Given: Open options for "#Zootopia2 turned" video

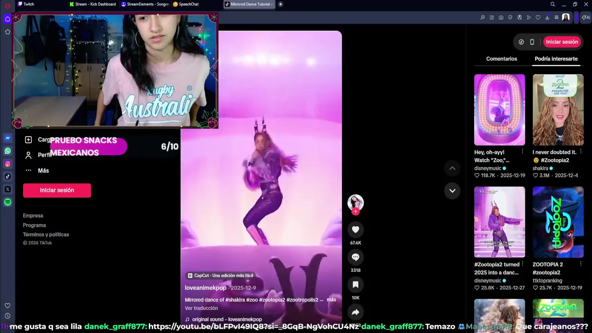Looking at the screenshot, I should (x=523, y=264).
